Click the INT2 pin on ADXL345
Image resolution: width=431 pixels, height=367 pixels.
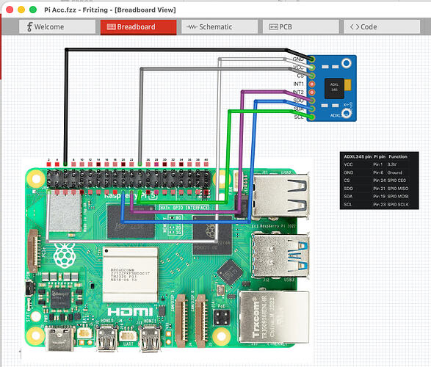[312, 92]
